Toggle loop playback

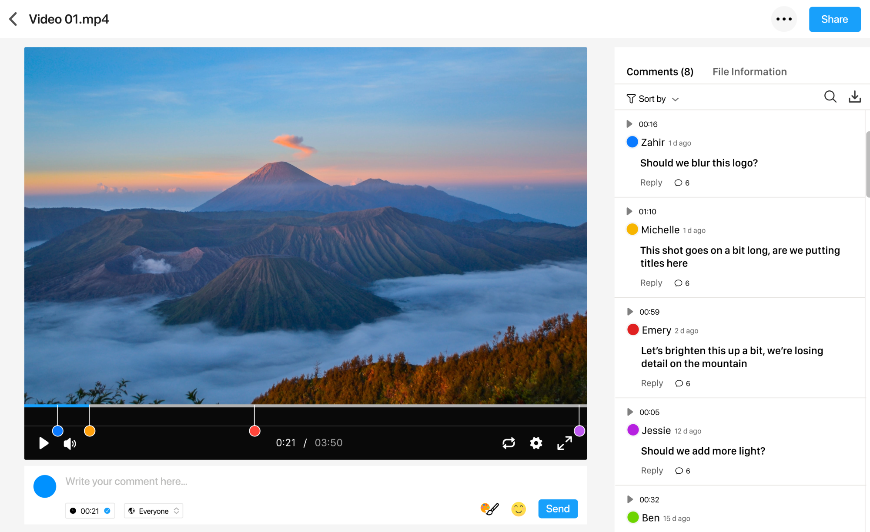click(x=509, y=443)
